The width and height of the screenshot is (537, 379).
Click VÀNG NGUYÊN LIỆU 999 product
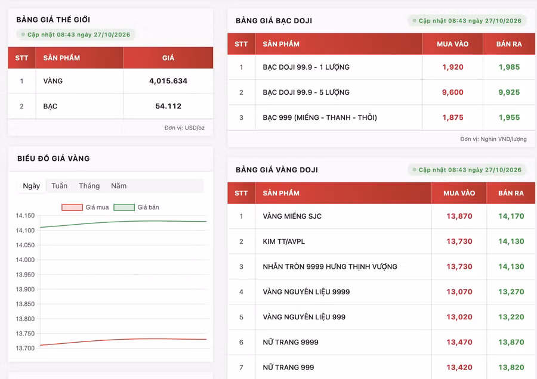tap(304, 317)
